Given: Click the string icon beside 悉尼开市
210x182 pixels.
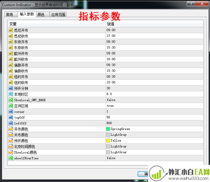Looking at the screenshot, I should (x=10, y=30).
